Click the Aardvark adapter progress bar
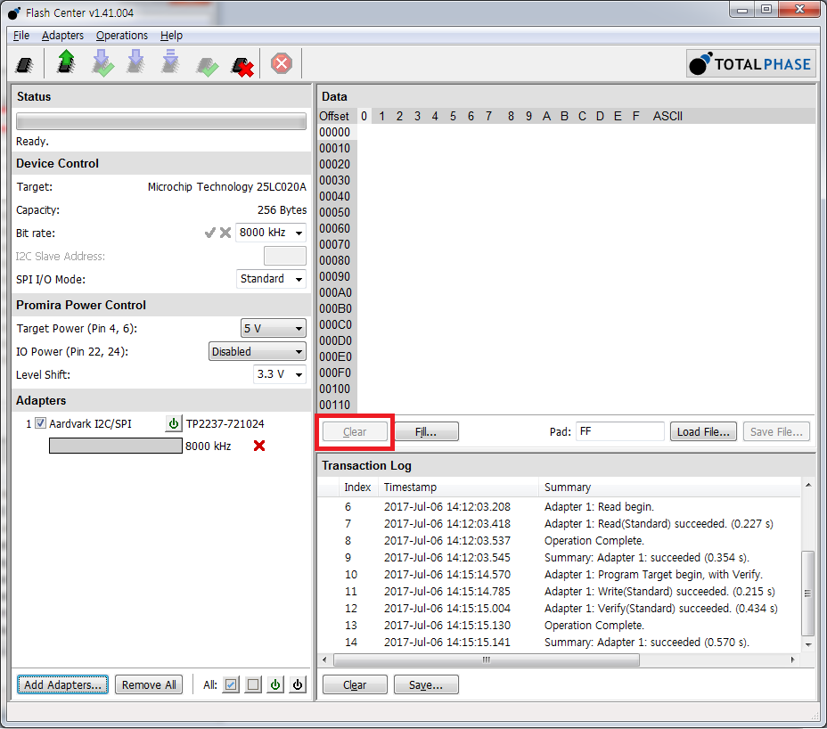This screenshot has height=729, width=827. pyautogui.click(x=116, y=446)
